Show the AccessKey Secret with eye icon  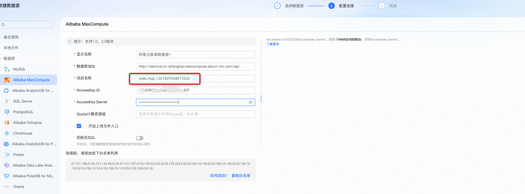click(x=251, y=102)
